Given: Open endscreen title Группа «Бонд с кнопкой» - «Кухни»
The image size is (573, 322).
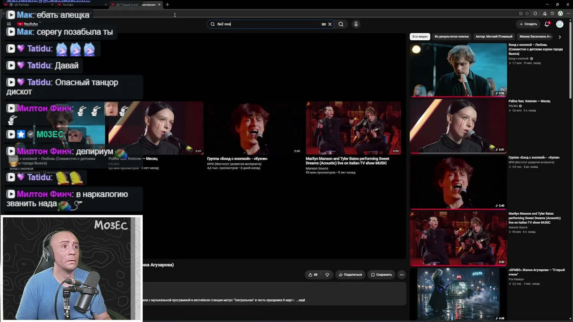Looking at the screenshot, I should click(x=237, y=159).
